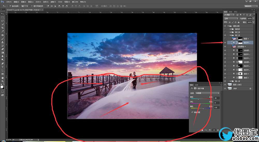Hide the 曲线 4 layer
This screenshot has width=259, height=142.
pyautogui.click(x=225, y=74)
